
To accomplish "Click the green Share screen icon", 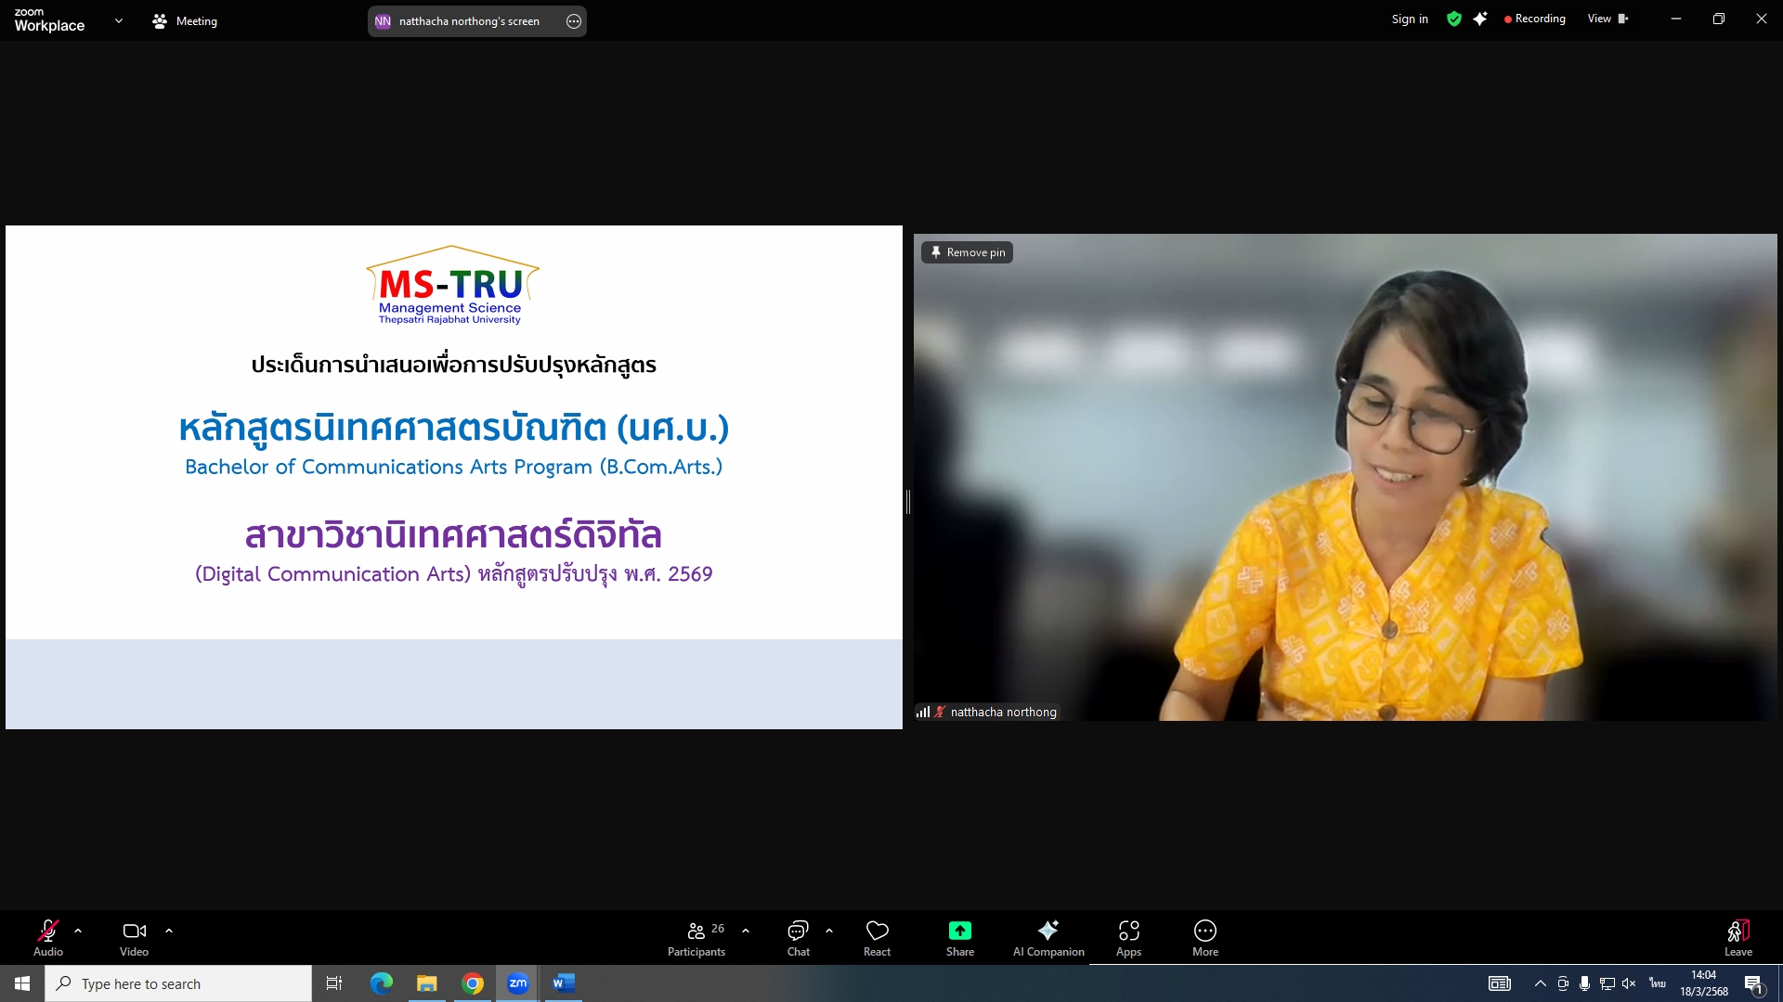I will point(959,931).
